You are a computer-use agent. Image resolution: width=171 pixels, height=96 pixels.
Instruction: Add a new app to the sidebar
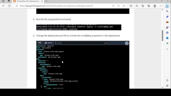(167, 49)
